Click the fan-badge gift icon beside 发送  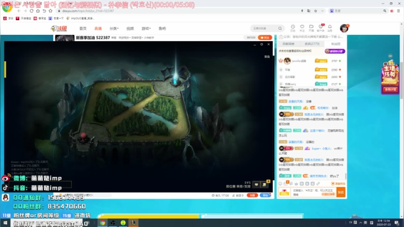(284, 192)
